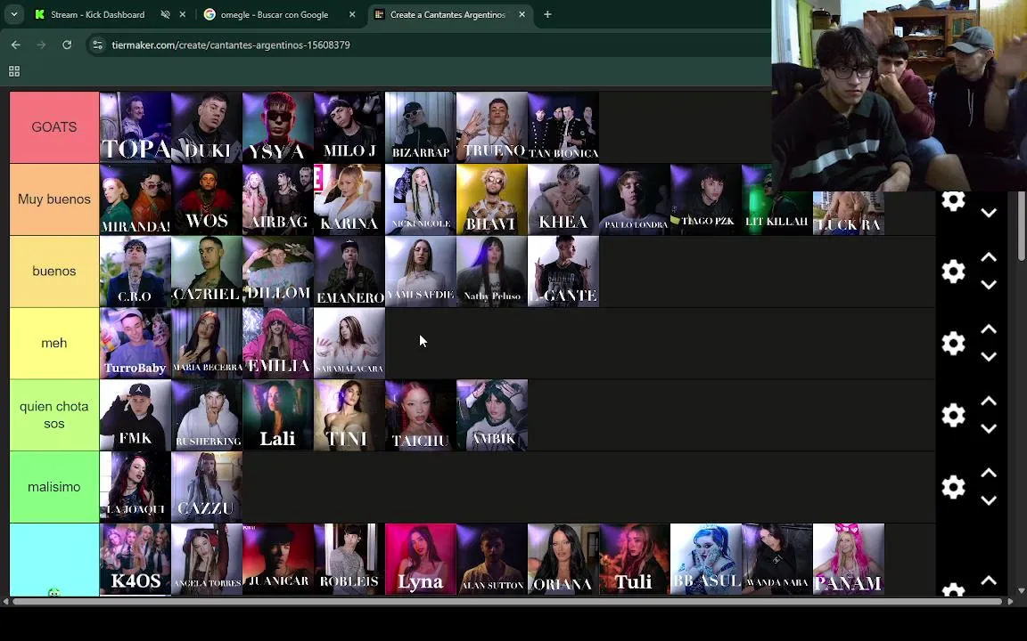Move buenos tier up with chevron

coord(989,257)
